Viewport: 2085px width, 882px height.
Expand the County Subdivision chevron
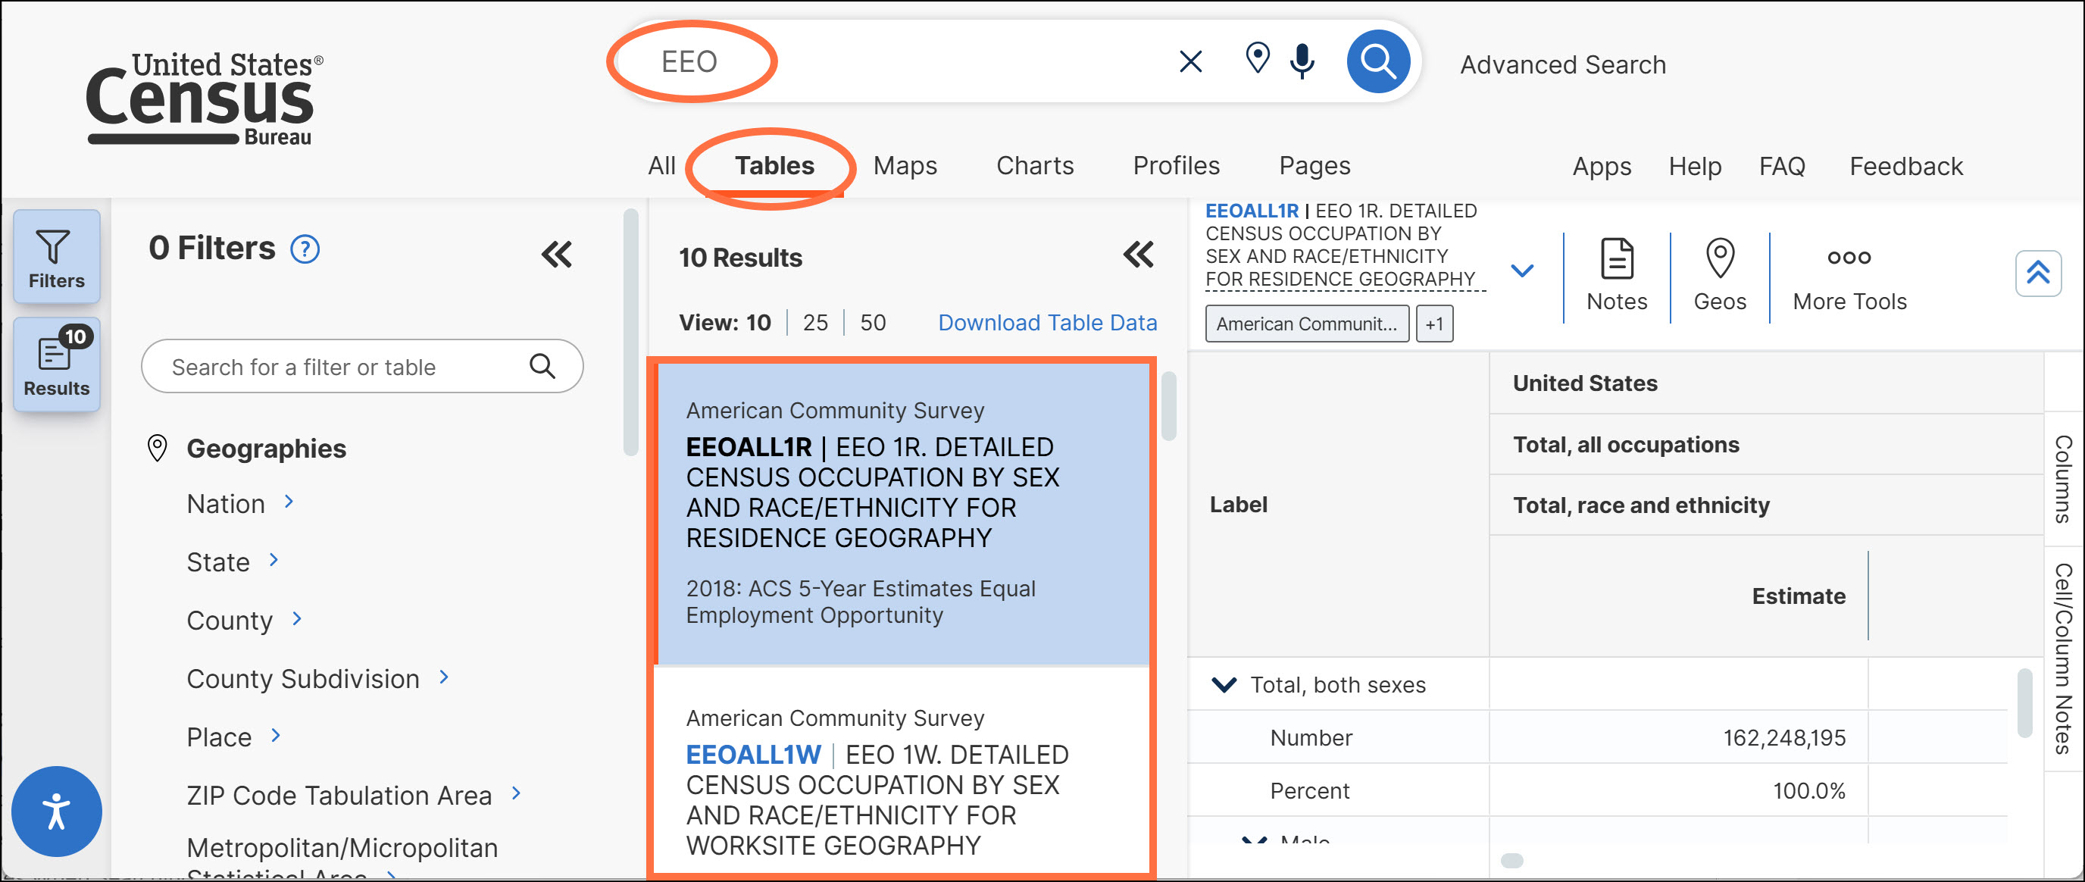pyautogui.click(x=443, y=677)
